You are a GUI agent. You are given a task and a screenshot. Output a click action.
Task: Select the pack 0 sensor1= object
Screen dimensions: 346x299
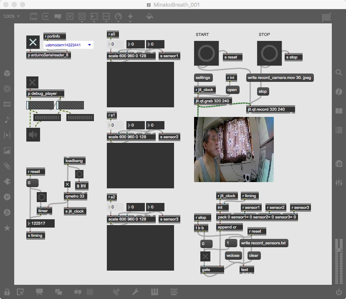(x=257, y=217)
